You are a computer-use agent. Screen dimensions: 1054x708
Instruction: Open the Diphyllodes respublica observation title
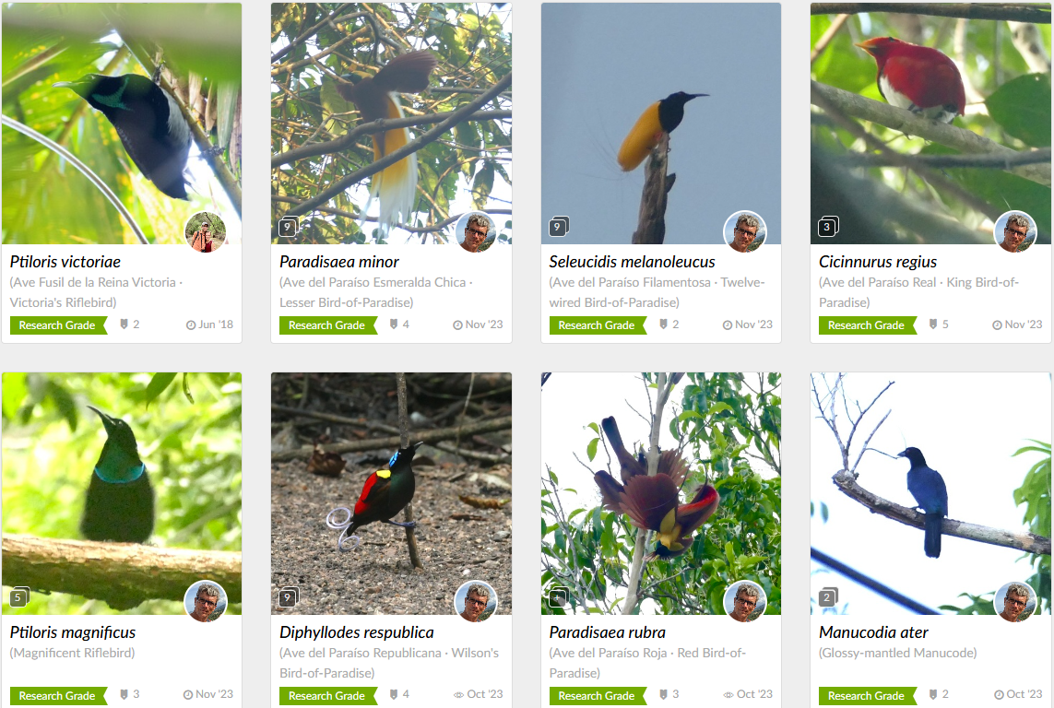click(356, 632)
